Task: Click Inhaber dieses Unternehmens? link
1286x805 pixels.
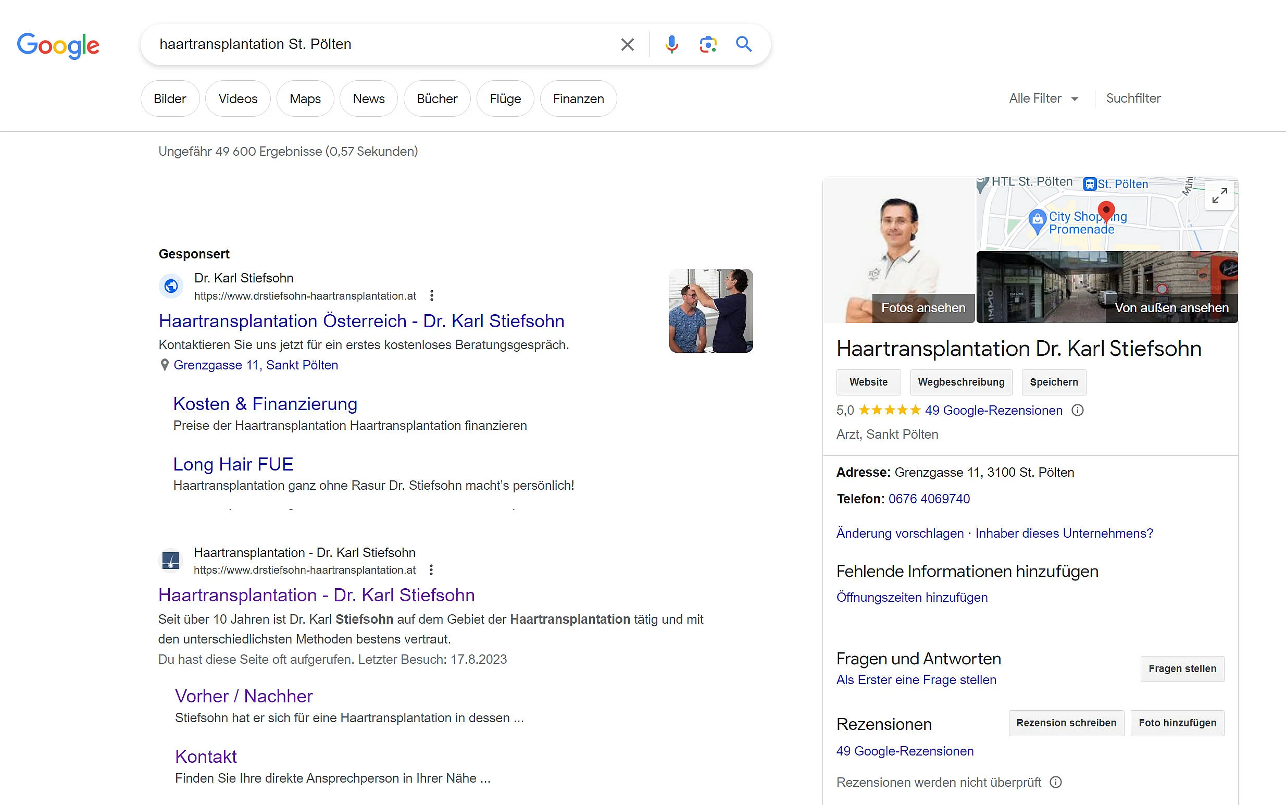Action: (x=1064, y=534)
